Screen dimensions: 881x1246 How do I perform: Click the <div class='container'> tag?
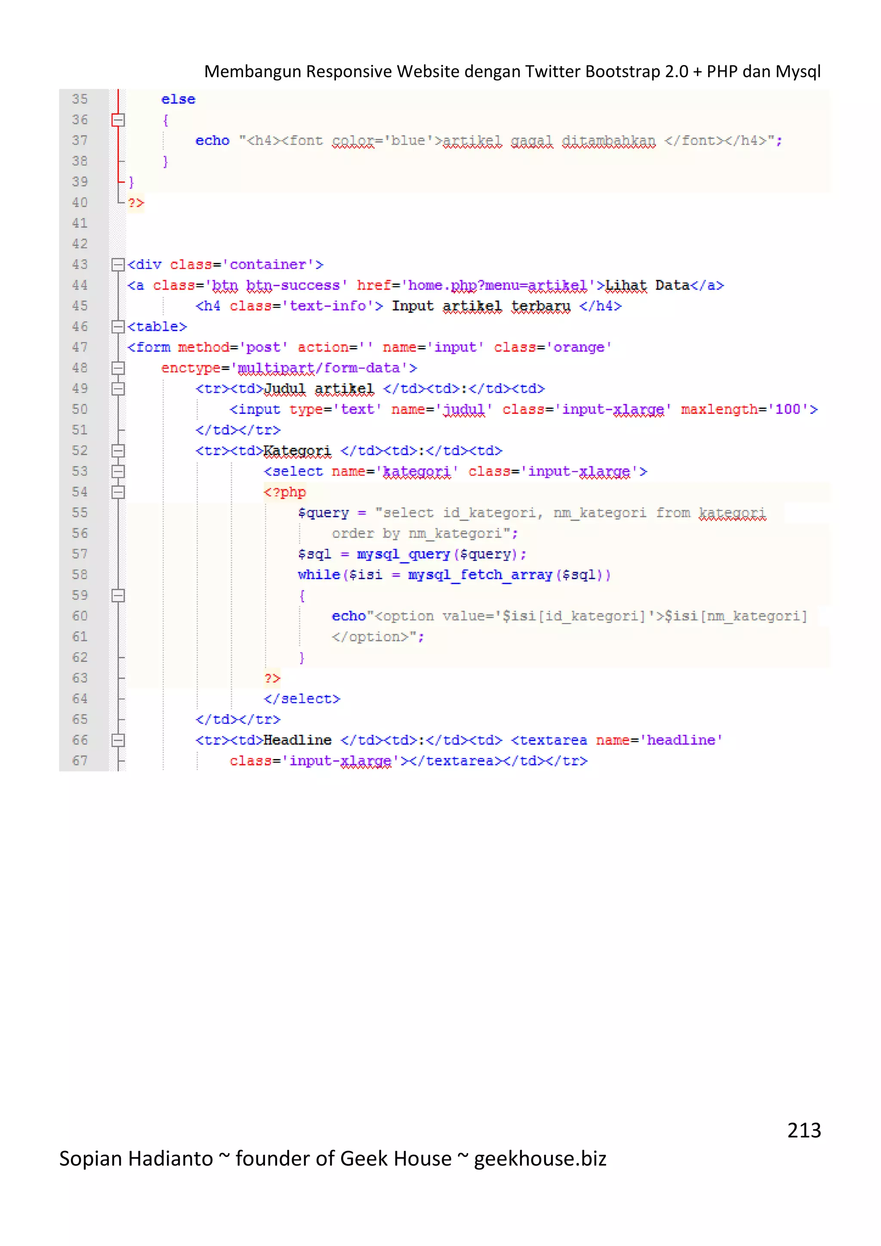pyautogui.click(x=226, y=265)
